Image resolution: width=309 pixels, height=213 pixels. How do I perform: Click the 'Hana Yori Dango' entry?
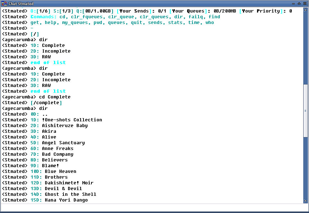tap(66, 200)
